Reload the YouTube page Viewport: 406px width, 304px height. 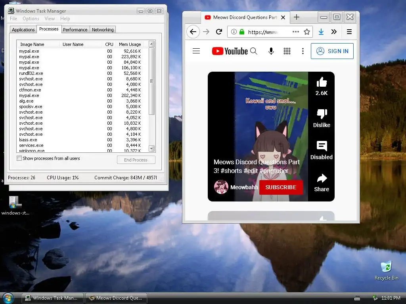pyautogui.click(x=219, y=32)
